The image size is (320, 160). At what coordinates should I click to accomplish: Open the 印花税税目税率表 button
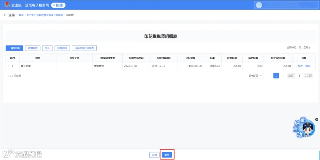tap(84, 48)
